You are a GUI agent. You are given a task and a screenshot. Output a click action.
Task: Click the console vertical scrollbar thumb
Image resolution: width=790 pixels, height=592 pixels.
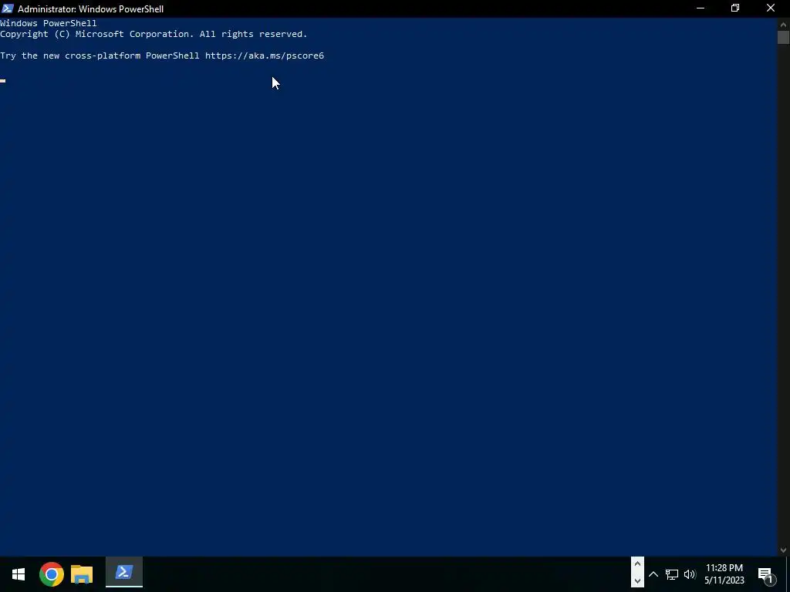(x=784, y=38)
